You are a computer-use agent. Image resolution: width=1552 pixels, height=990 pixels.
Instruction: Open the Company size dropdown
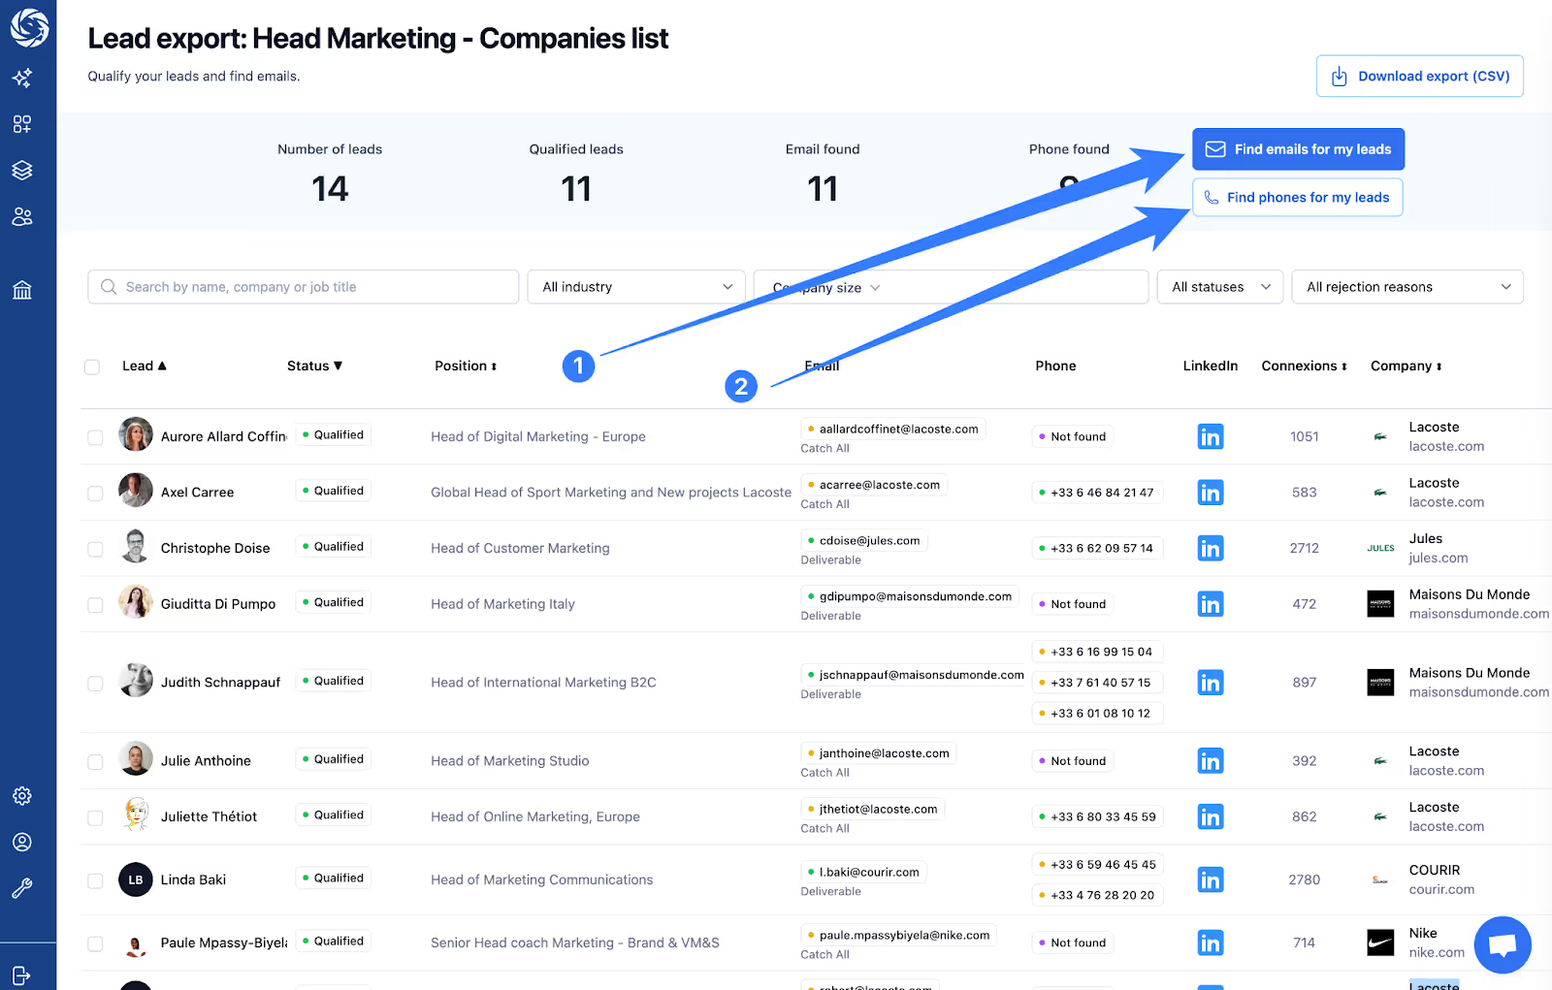point(951,287)
